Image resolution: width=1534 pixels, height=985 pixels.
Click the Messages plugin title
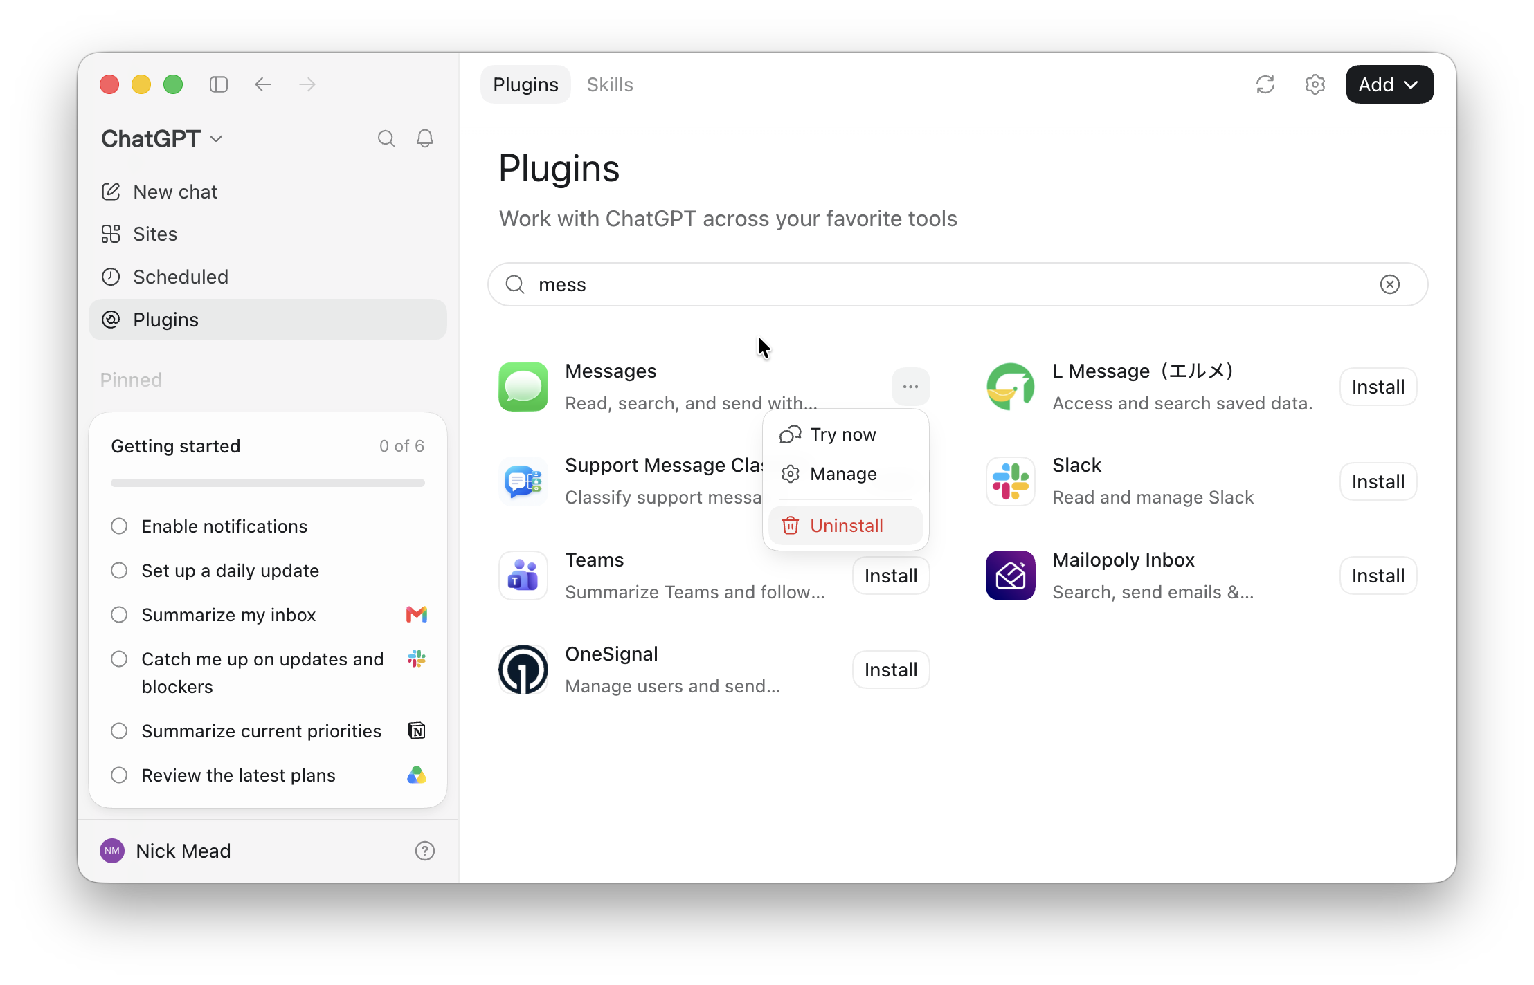click(611, 371)
